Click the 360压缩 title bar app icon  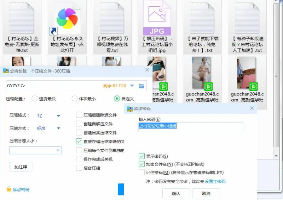5,71
